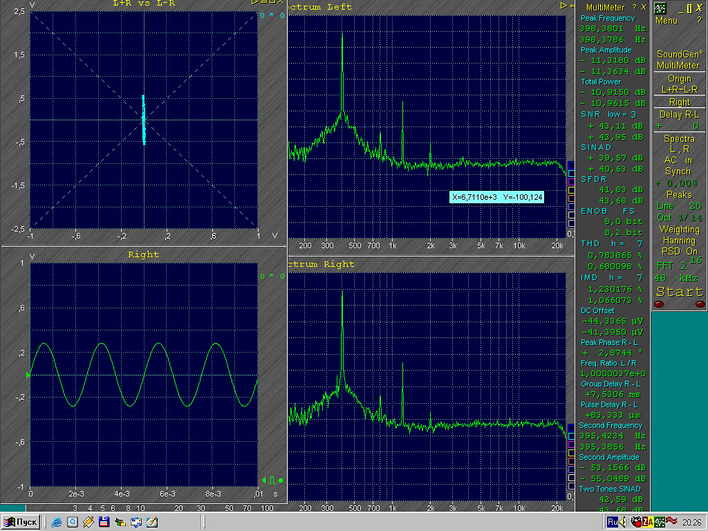The width and height of the screenshot is (708, 531).
Task: Toggle Synch option in control panel
Action: coord(678,171)
